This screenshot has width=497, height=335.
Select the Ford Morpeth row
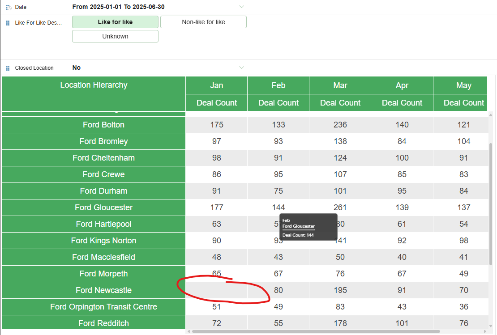pos(94,274)
